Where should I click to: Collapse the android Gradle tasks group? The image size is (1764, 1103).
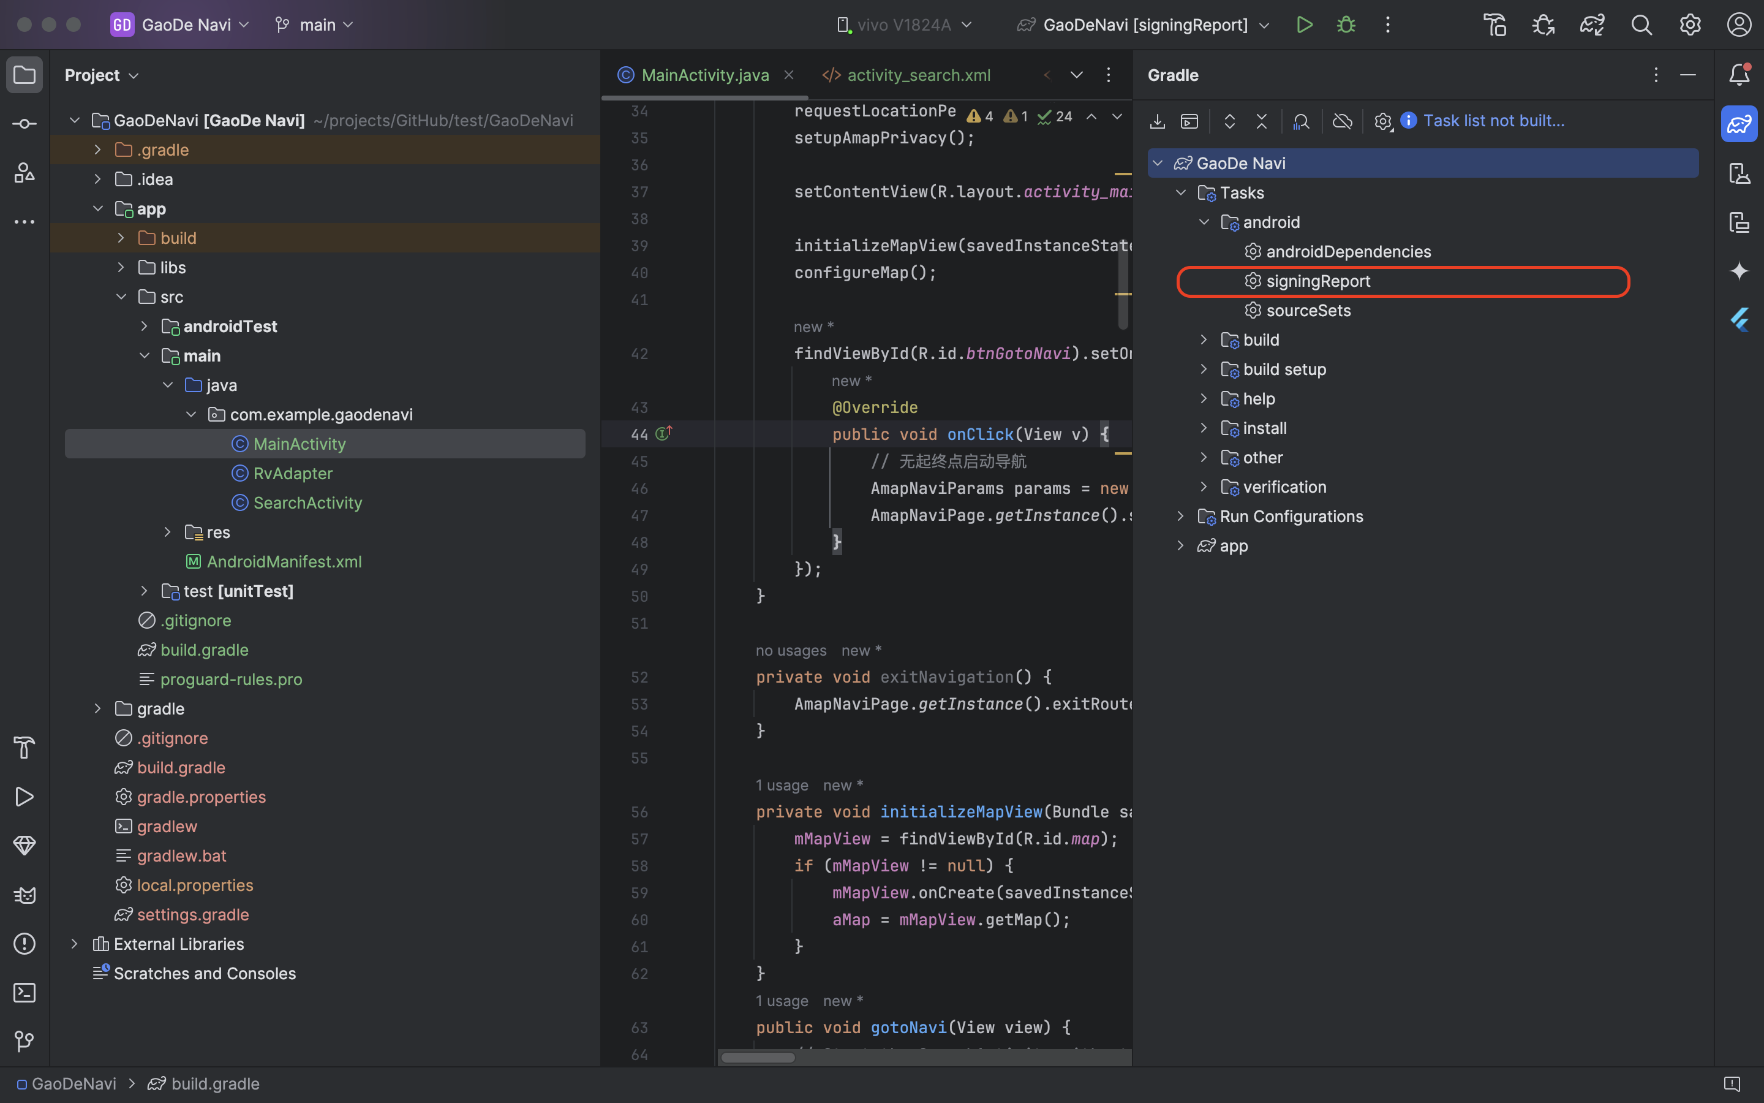[x=1204, y=222]
